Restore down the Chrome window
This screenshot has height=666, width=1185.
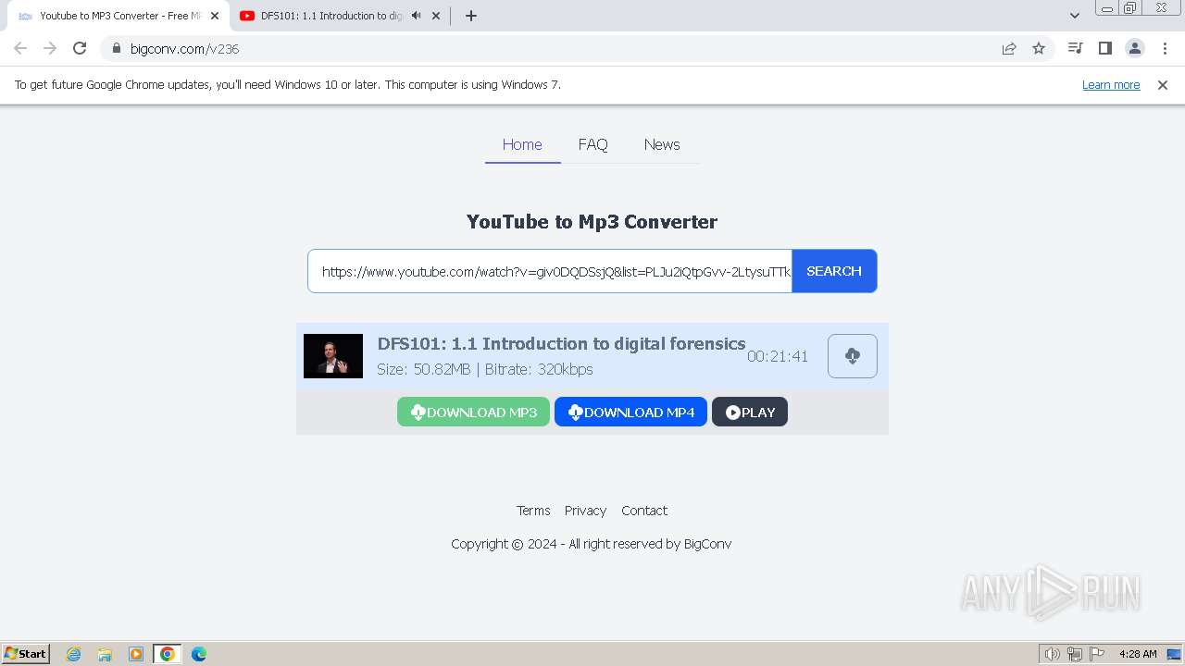coord(1130,8)
